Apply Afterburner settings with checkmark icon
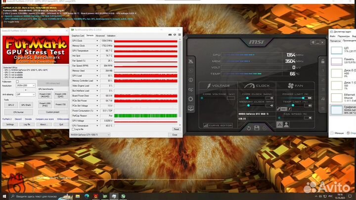This screenshot has width=356, height=200. tap(265, 128)
